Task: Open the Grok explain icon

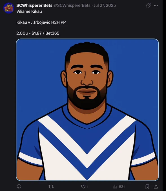Action: (x=149, y=5)
